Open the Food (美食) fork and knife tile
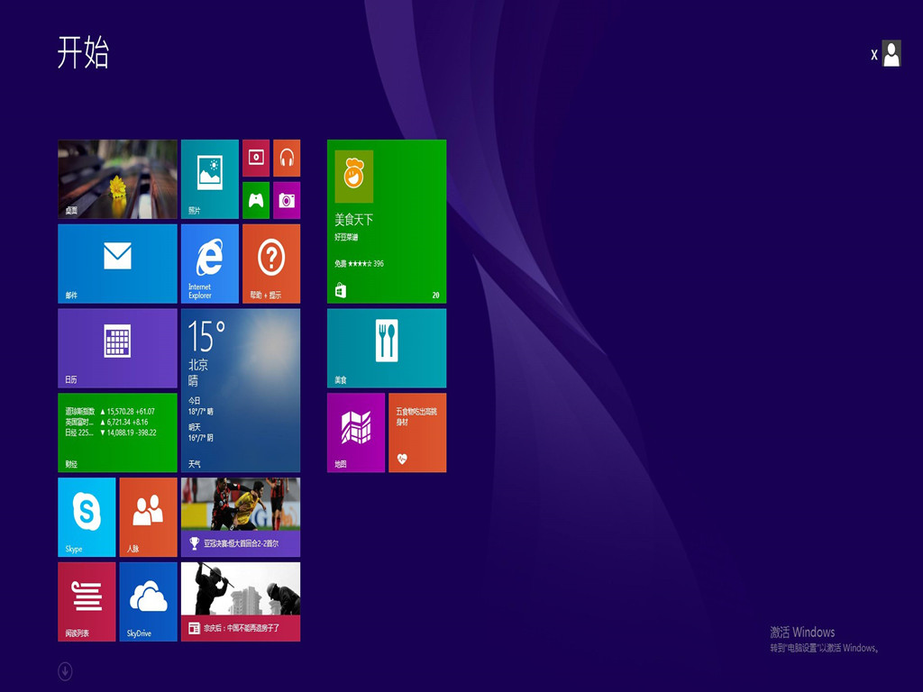923x692 pixels. pos(386,348)
